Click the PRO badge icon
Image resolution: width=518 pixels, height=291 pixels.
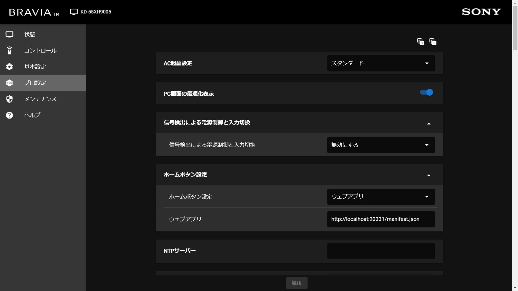coord(9,83)
